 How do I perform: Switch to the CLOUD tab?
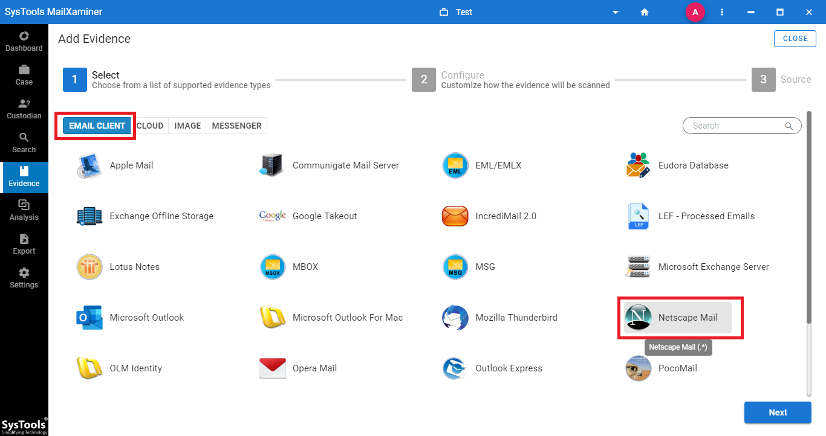click(150, 126)
